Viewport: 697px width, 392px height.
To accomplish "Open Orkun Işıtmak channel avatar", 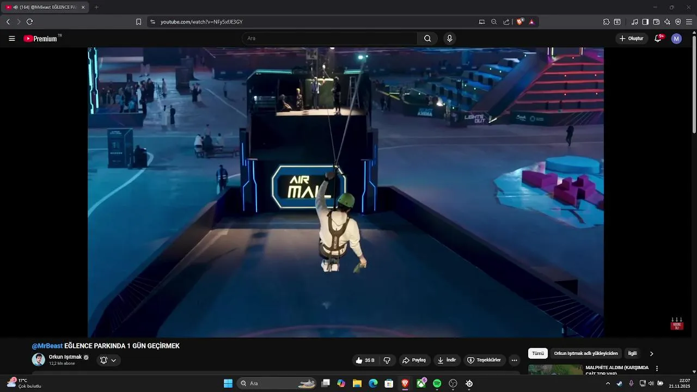I will (x=38, y=360).
